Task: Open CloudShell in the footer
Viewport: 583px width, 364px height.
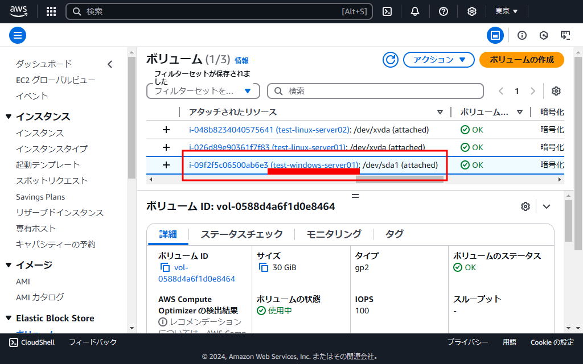Action: point(32,342)
